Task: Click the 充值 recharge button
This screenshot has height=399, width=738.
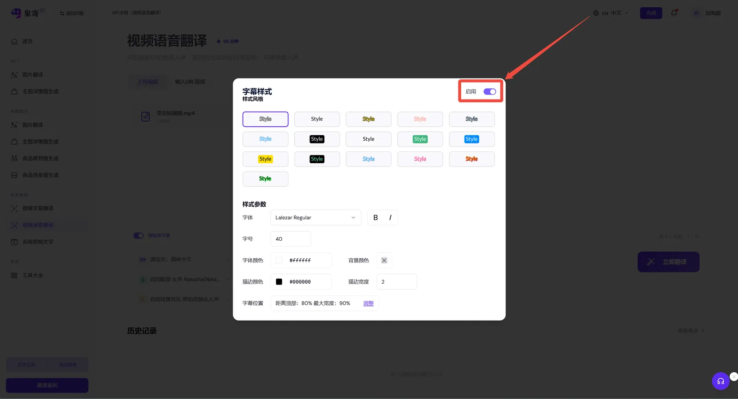Action: (x=651, y=13)
